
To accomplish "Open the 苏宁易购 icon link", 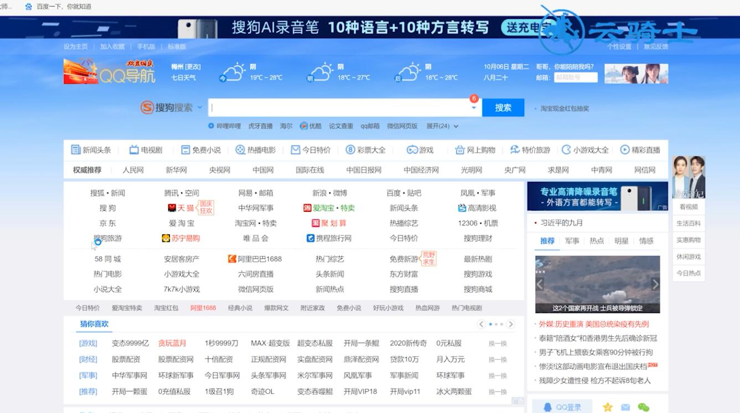I will pos(181,238).
